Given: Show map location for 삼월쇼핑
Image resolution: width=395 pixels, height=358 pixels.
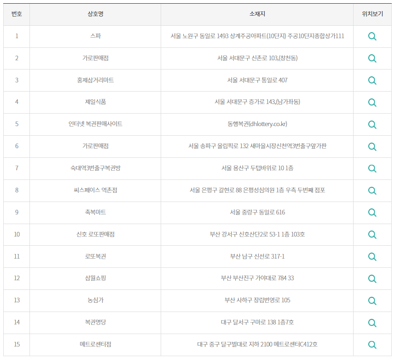Looking at the screenshot, I should tap(372, 279).
